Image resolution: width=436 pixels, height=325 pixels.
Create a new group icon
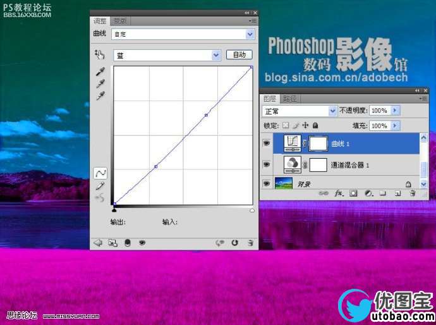point(383,193)
